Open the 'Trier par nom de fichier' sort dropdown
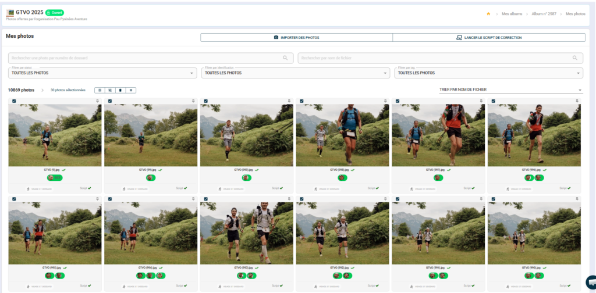 tap(510, 90)
